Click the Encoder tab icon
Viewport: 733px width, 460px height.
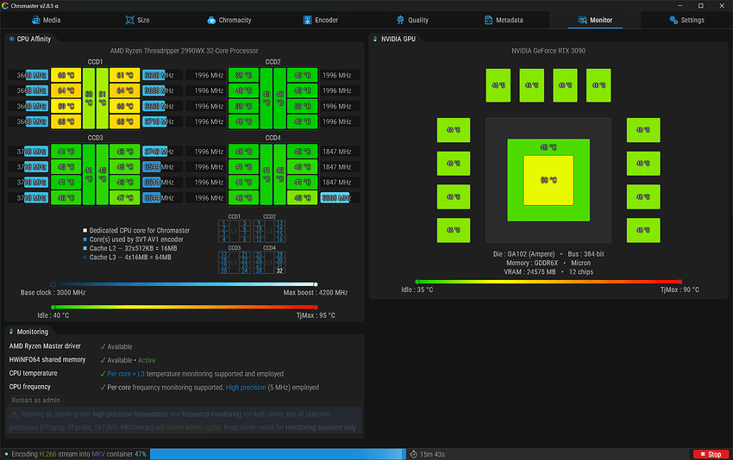307,20
